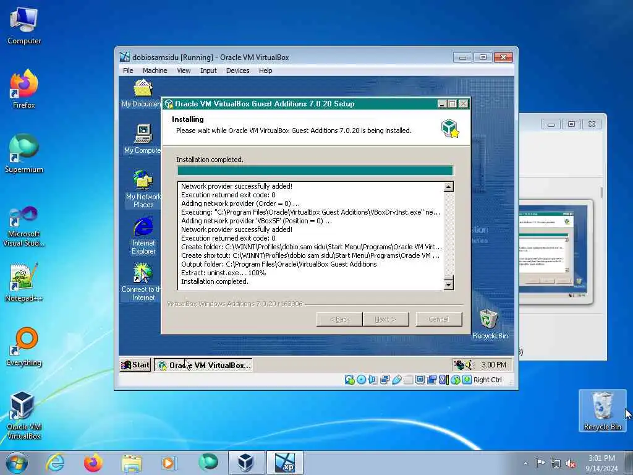Click the USB devices status icon

[x=397, y=380]
